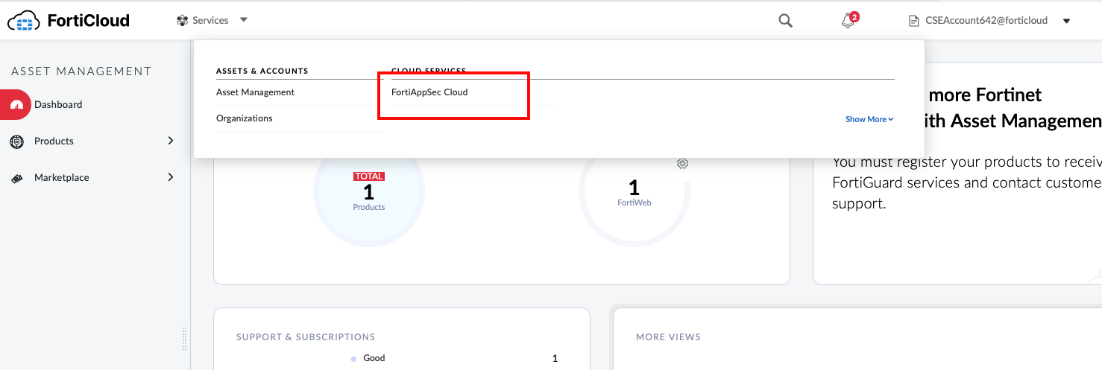Click the More Views heading
The width and height of the screenshot is (1102, 370).
(668, 337)
